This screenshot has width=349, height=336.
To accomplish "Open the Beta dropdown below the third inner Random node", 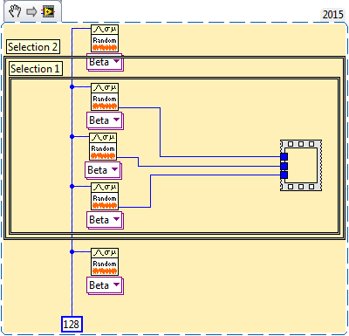I will pyautogui.click(x=105, y=220).
